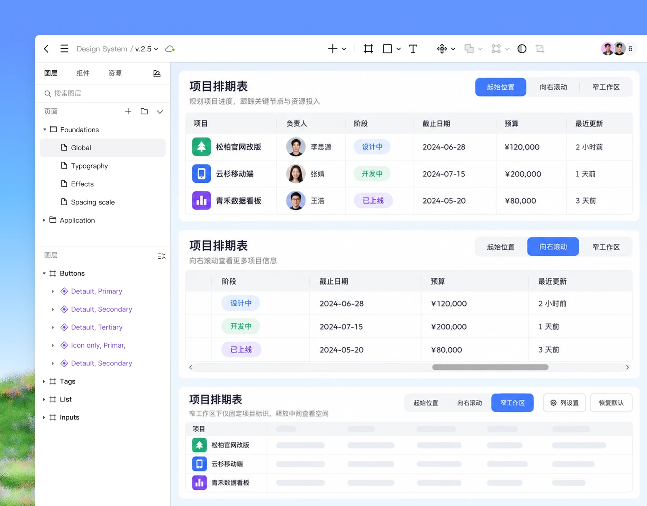The width and height of the screenshot is (647, 506).
Task: Switch to the 资源 tab
Action: point(115,73)
